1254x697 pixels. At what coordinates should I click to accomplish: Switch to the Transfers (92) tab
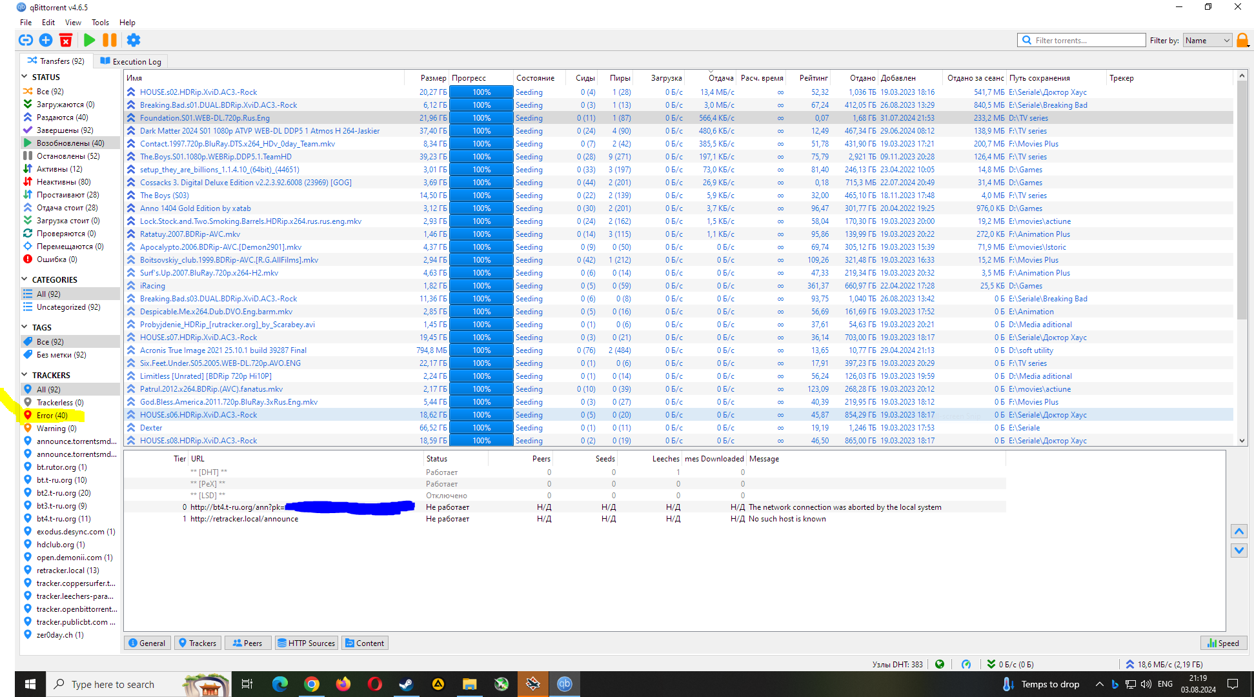(x=56, y=61)
